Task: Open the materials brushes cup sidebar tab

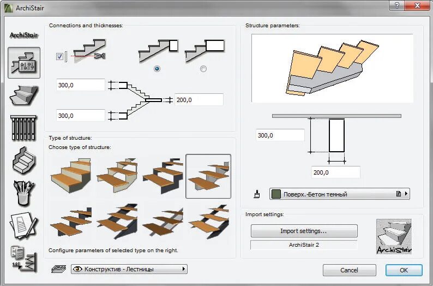Action: (24, 193)
